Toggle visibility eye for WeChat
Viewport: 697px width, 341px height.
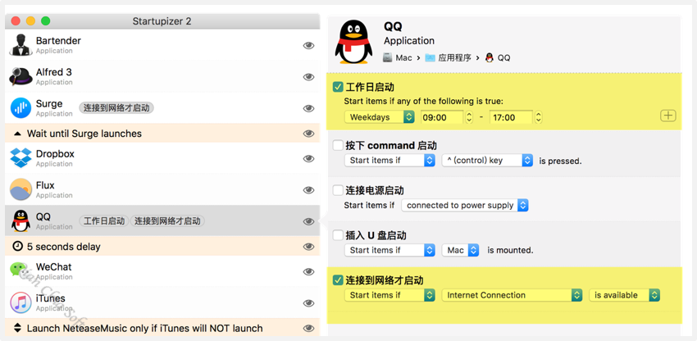308,271
